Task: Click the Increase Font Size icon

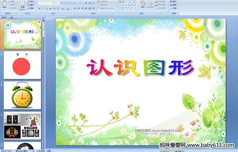Action: coord(62,3)
